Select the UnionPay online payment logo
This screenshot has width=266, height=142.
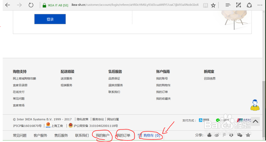(244, 120)
